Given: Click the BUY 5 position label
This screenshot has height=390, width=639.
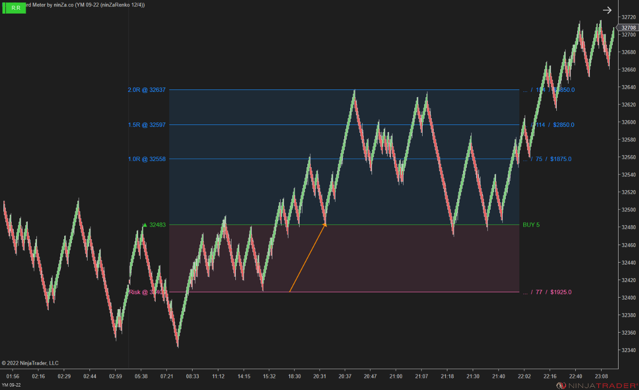Looking at the screenshot, I should point(531,225).
